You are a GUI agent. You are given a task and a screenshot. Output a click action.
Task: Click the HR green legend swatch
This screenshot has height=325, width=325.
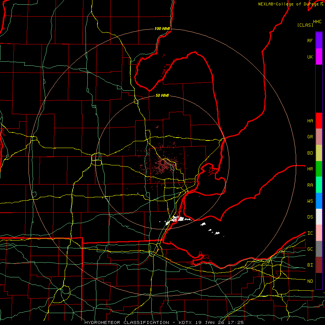319,169
